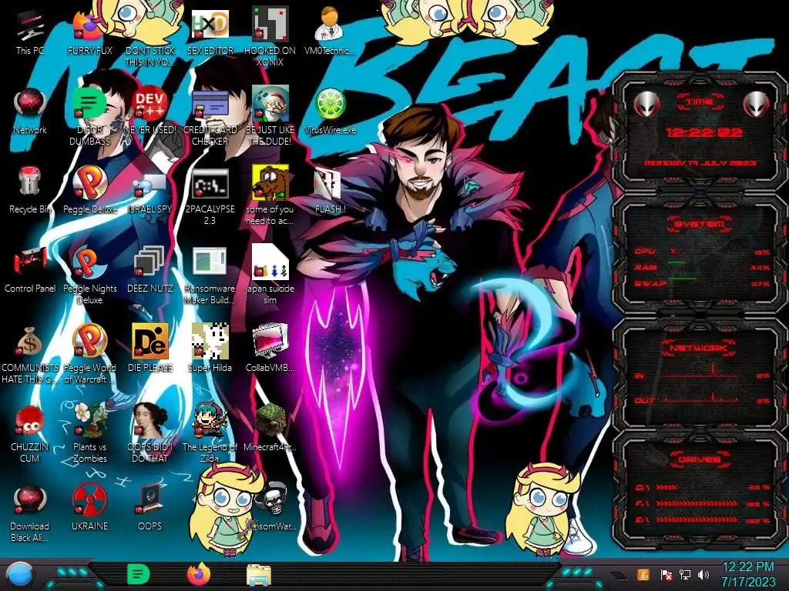Open the Network desktop icon
789x591 pixels.
30,105
